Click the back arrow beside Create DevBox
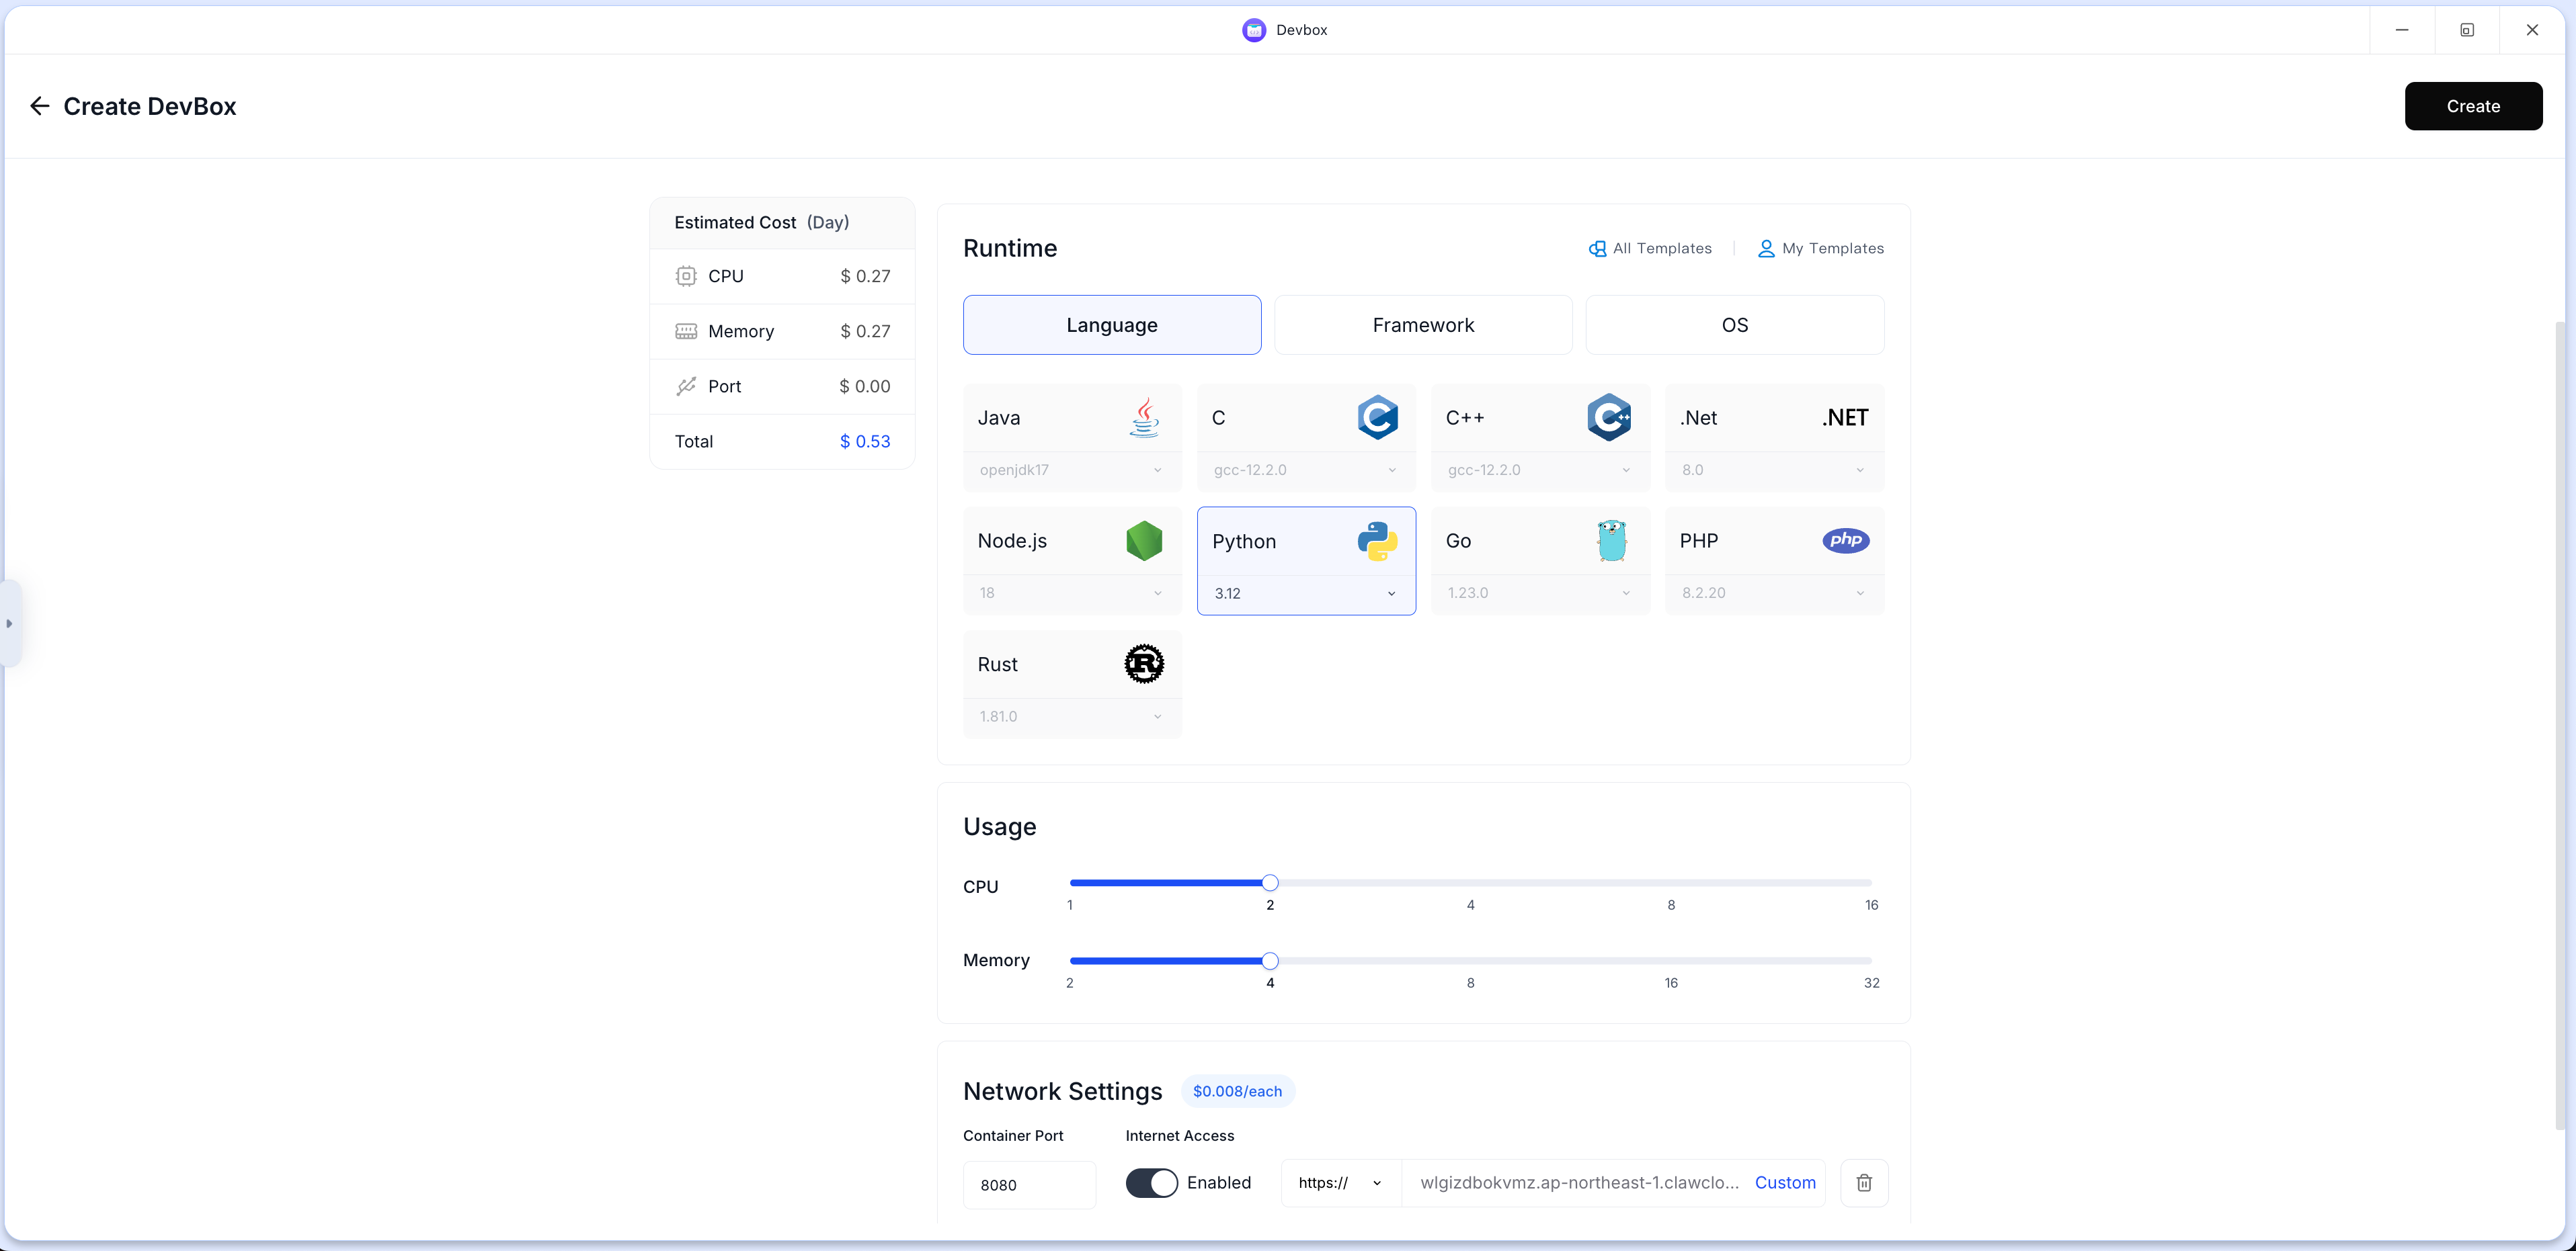 (39, 106)
